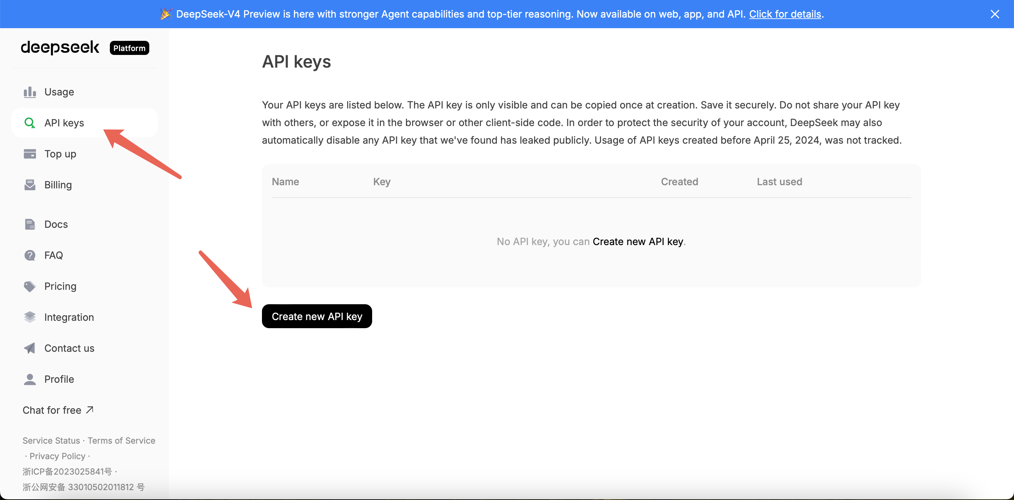Open Contact us in sidebar
The width and height of the screenshot is (1014, 500).
pyautogui.click(x=84, y=349)
